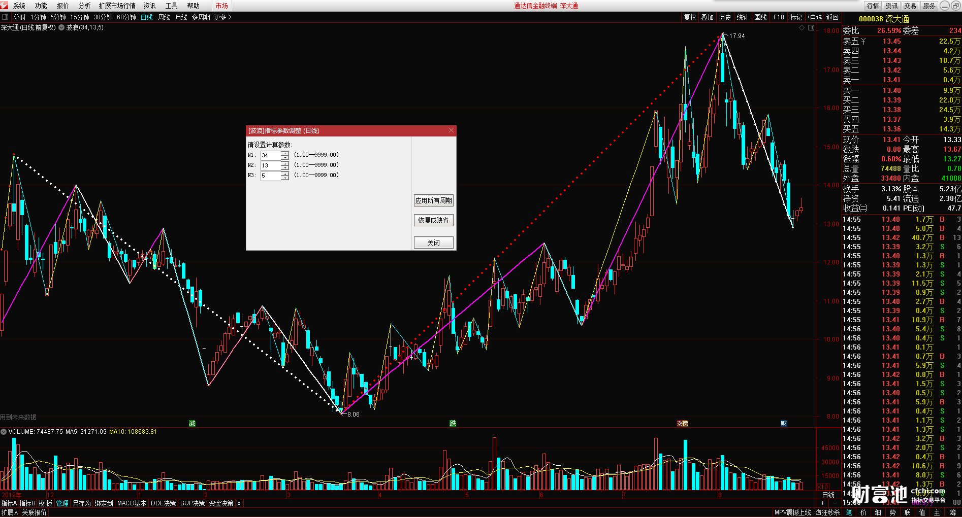The height and width of the screenshot is (518, 962).
Task: Click 复权 toolbar button
Action: coord(690,17)
